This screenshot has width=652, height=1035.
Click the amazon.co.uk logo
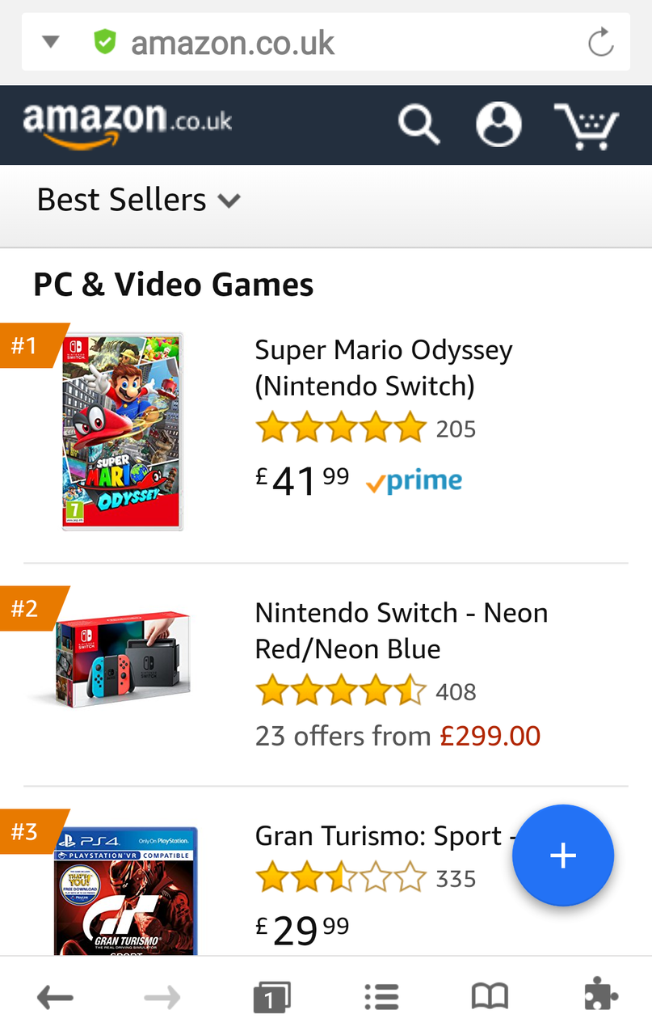pyautogui.click(x=128, y=124)
